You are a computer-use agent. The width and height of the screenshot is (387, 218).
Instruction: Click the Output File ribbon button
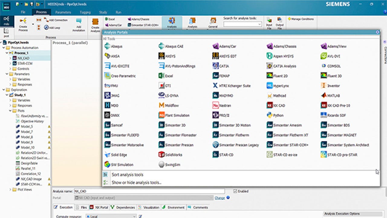click(x=280, y=23)
